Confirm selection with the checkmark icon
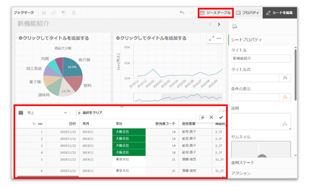 pos(221,117)
